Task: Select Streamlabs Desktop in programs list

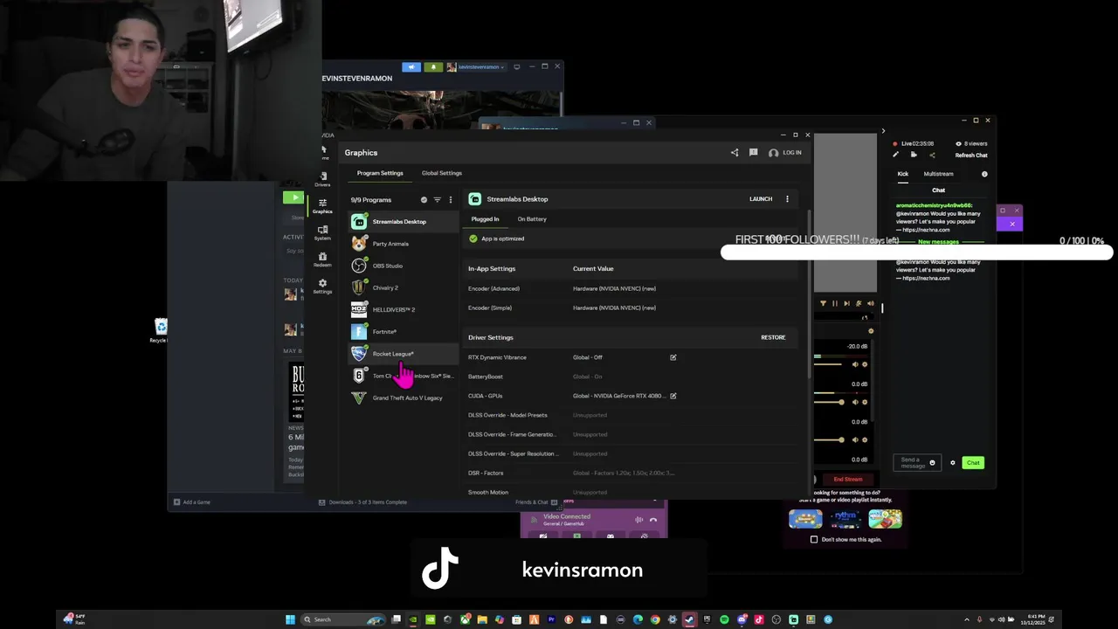Action: coord(404,222)
